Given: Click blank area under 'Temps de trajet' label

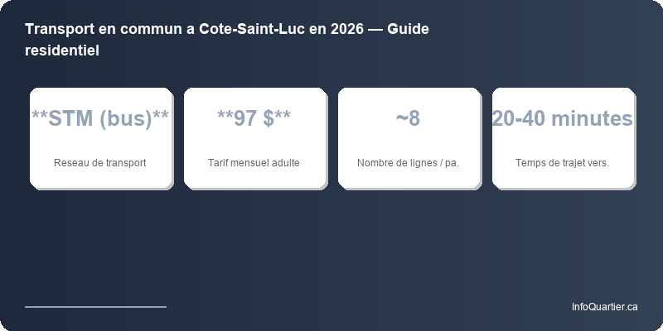Looking at the screenshot, I should [x=562, y=179].
